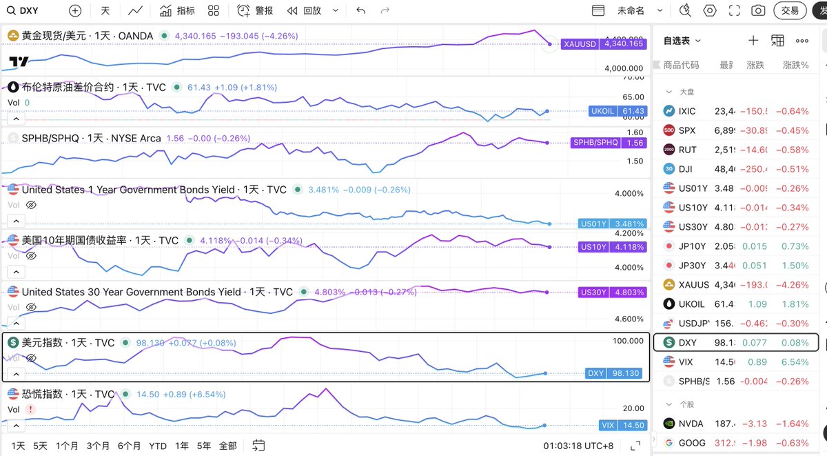Change the line chart type icon
Screen dimensions: 827x456
pos(136,10)
